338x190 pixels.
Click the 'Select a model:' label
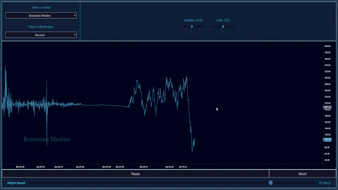click(41, 7)
